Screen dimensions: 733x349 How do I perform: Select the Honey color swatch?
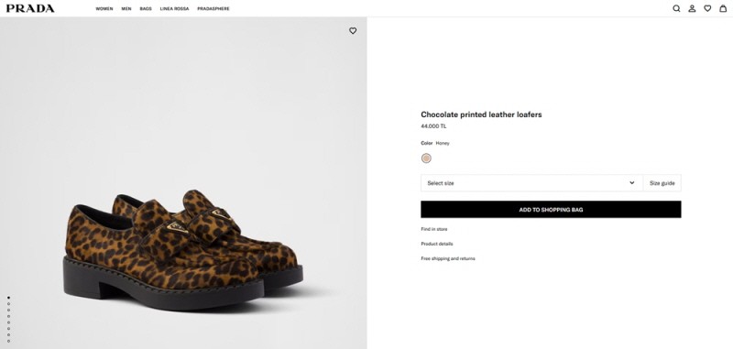[426, 158]
